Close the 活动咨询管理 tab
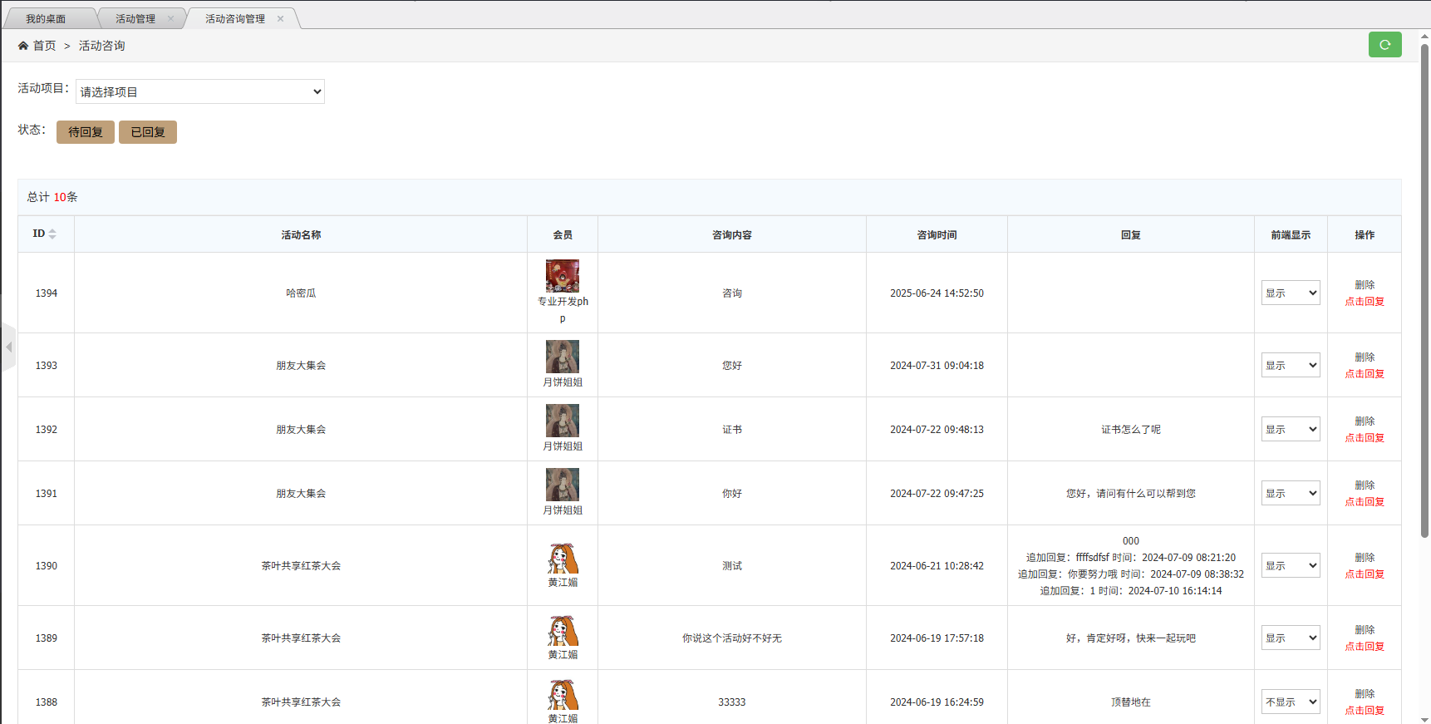Screen dimensions: 1431x724 coord(281,19)
